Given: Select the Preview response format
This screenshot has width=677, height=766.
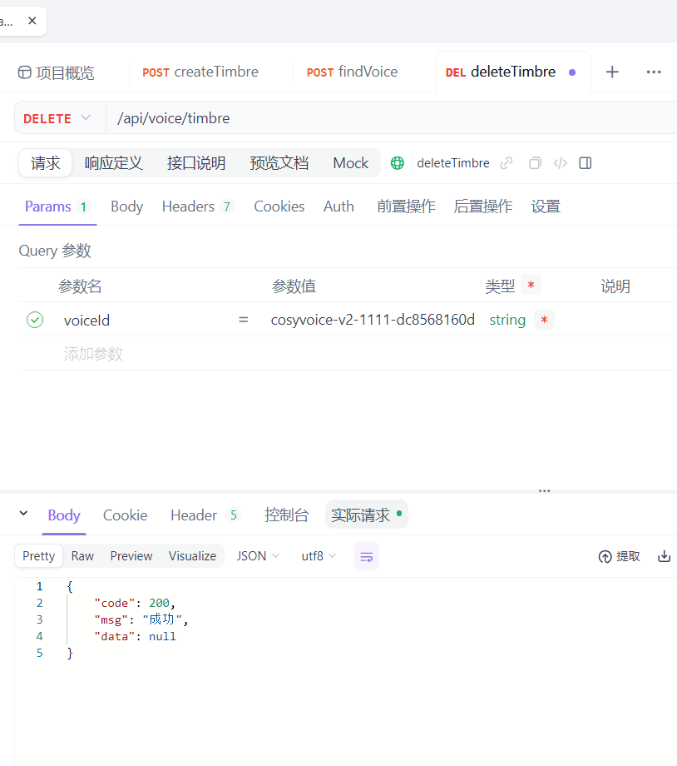Looking at the screenshot, I should (131, 556).
